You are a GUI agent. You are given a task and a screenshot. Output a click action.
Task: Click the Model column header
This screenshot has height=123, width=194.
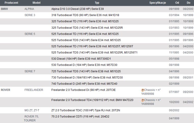pos(36,3)
